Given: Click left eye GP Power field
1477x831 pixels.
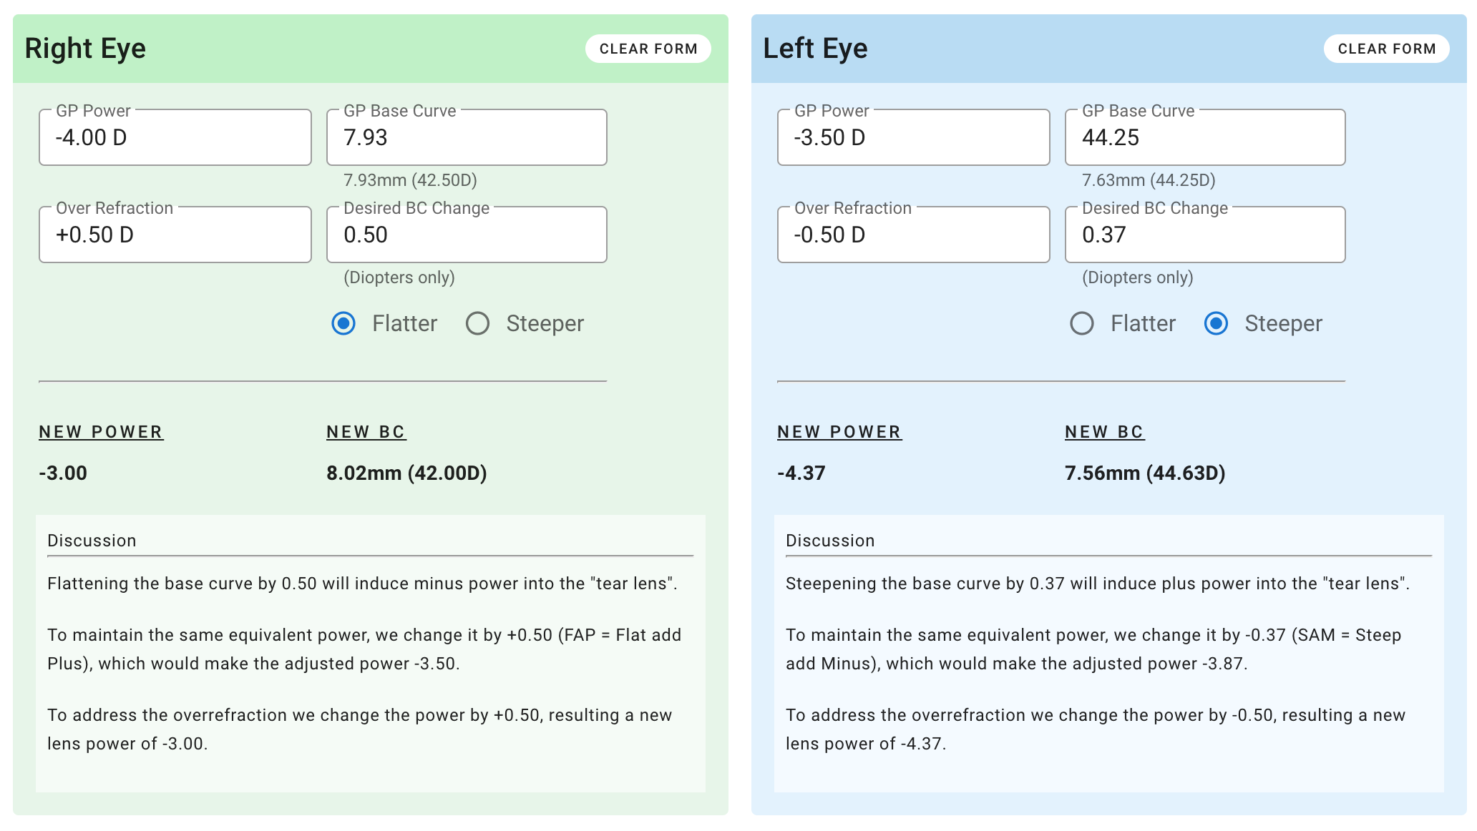Looking at the screenshot, I should pyautogui.click(x=913, y=137).
